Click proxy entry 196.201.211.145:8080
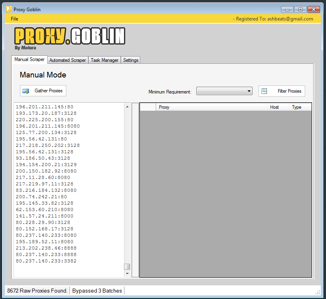 click(48, 126)
